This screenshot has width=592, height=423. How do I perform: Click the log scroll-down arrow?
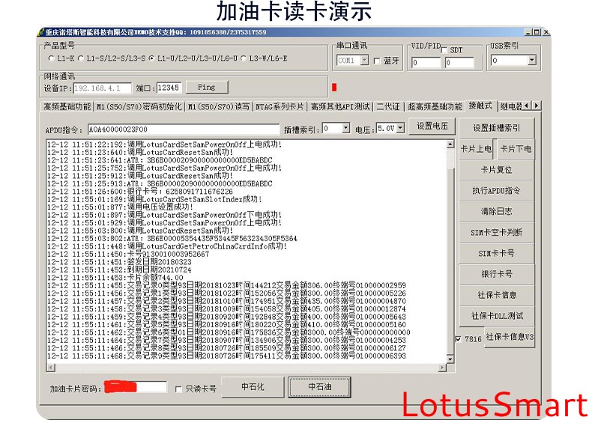tap(450, 359)
